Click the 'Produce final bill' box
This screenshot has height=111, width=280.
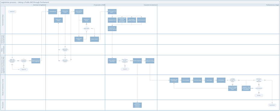[95, 39]
